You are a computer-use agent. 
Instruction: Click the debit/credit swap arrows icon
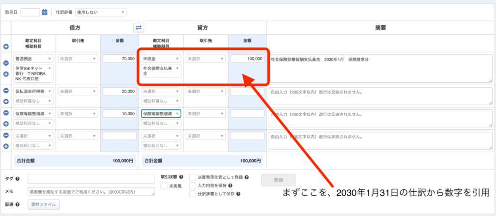pyautogui.click(x=139, y=28)
